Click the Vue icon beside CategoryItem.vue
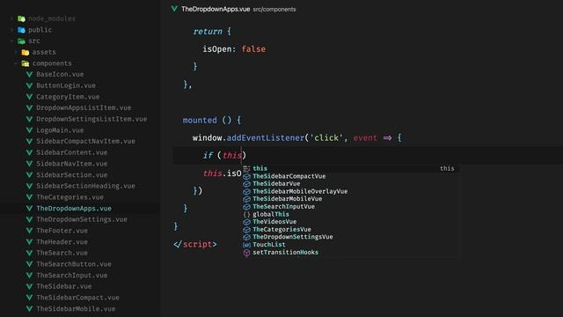Screen dimensions: 563x317 coord(29,97)
